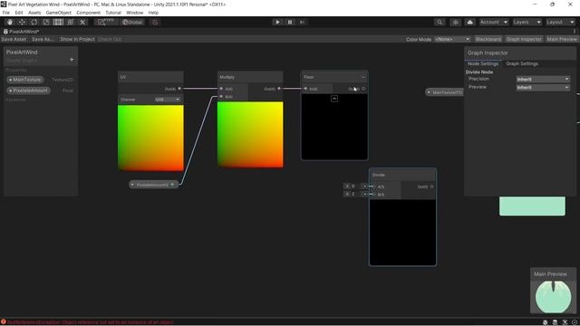Screen dimensions: 580x326
Task: Open the Tutorial menu
Action: [113, 13]
